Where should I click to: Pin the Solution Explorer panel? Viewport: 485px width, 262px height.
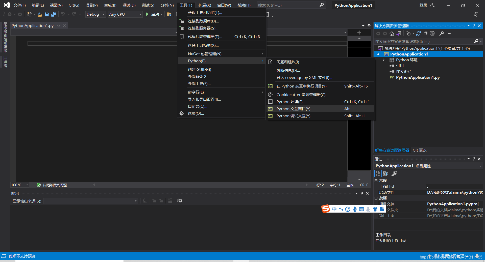(474, 25)
